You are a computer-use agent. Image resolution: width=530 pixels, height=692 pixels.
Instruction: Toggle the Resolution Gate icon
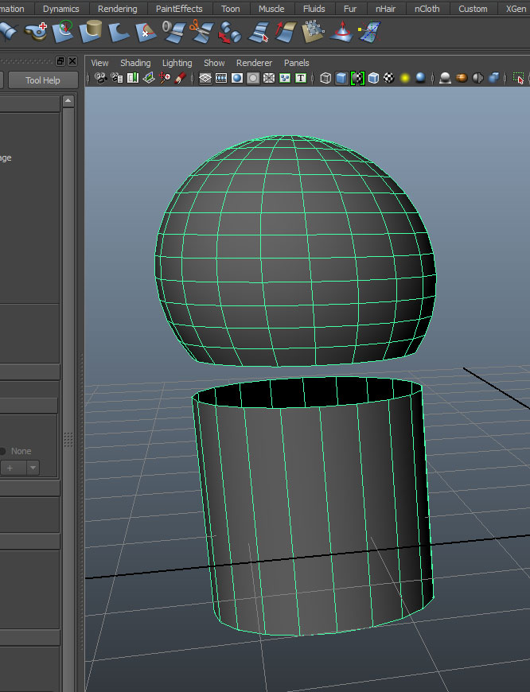click(x=237, y=78)
